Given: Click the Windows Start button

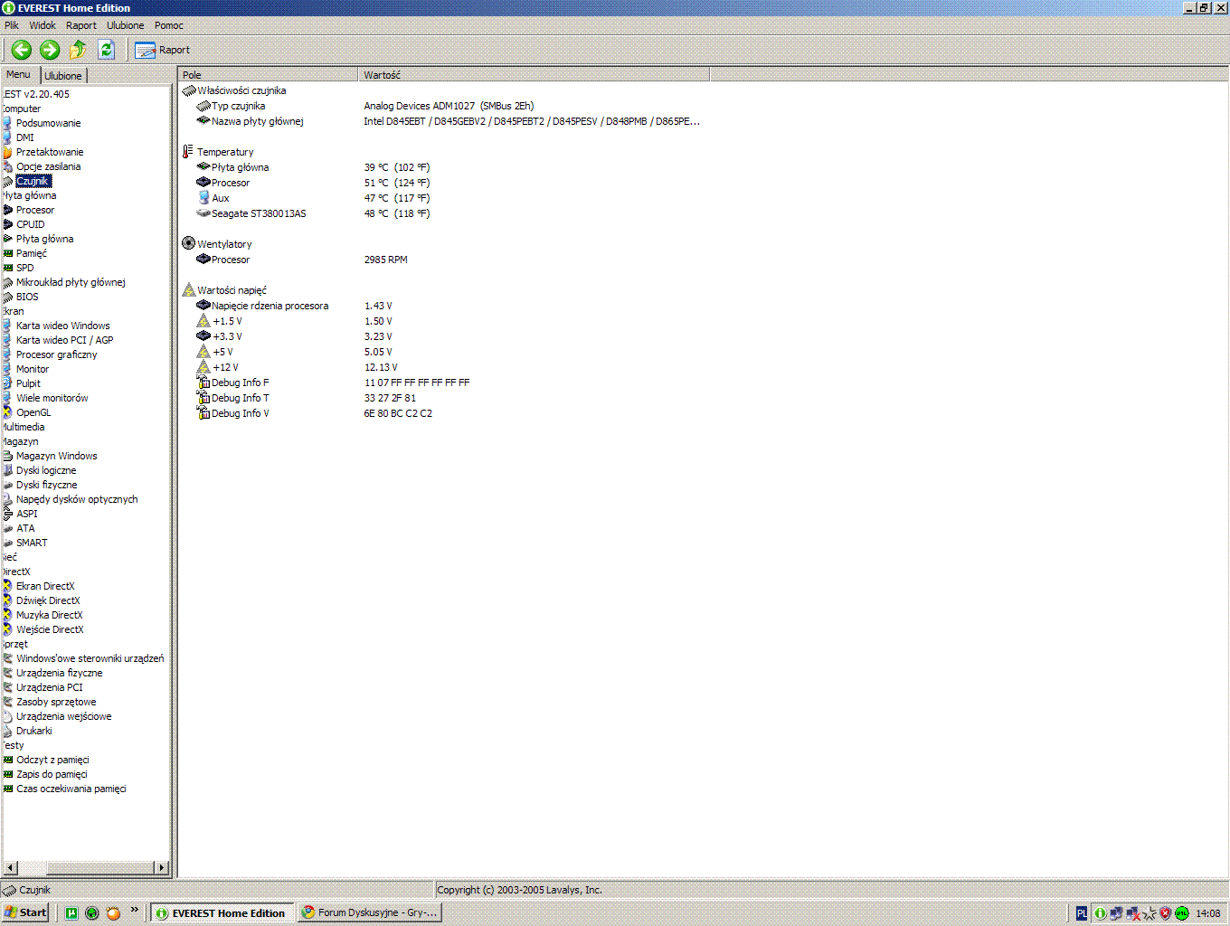Looking at the screenshot, I should tap(25, 912).
